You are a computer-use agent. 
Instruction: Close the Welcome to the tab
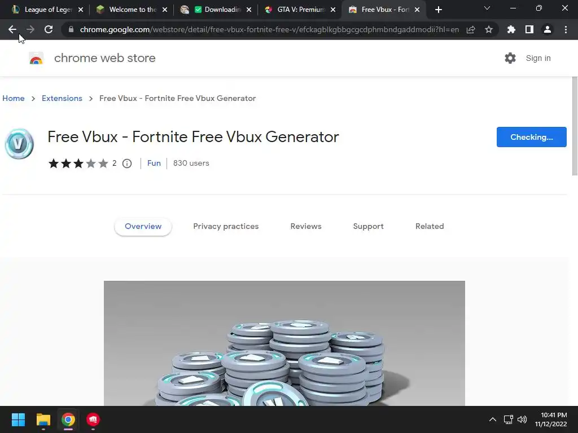tap(165, 10)
